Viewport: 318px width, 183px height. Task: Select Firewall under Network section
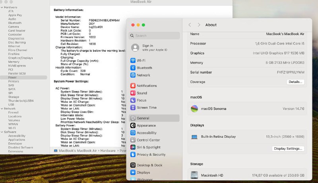tap(14, 112)
